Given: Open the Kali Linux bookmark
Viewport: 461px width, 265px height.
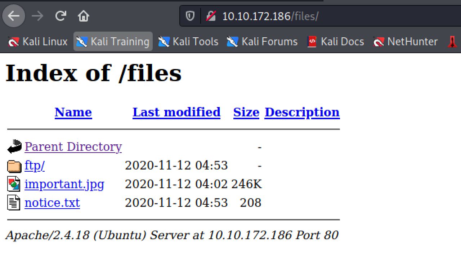Looking at the screenshot, I should pos(38,42).
